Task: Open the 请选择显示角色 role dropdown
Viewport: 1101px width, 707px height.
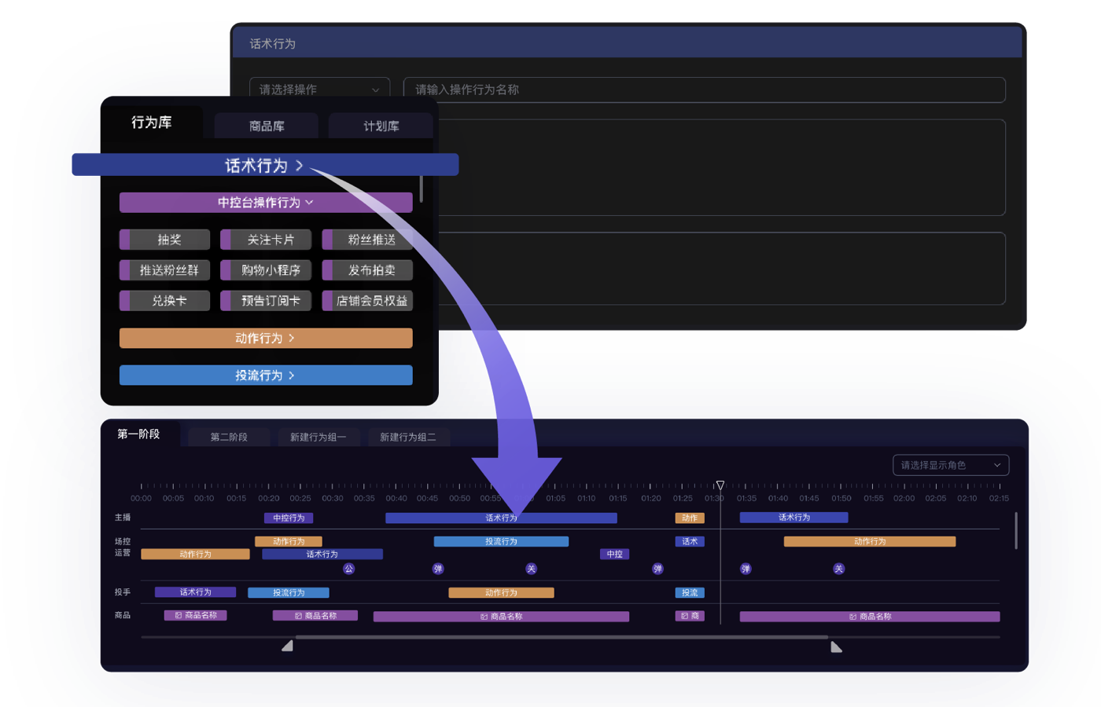Action: coord(950,465)
